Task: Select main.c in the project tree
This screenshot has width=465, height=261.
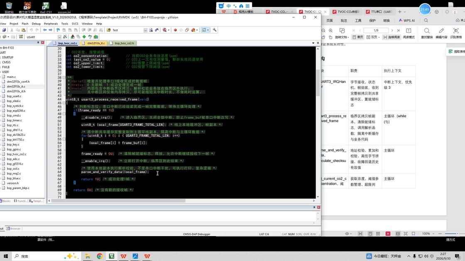Action: pos(11,77)
